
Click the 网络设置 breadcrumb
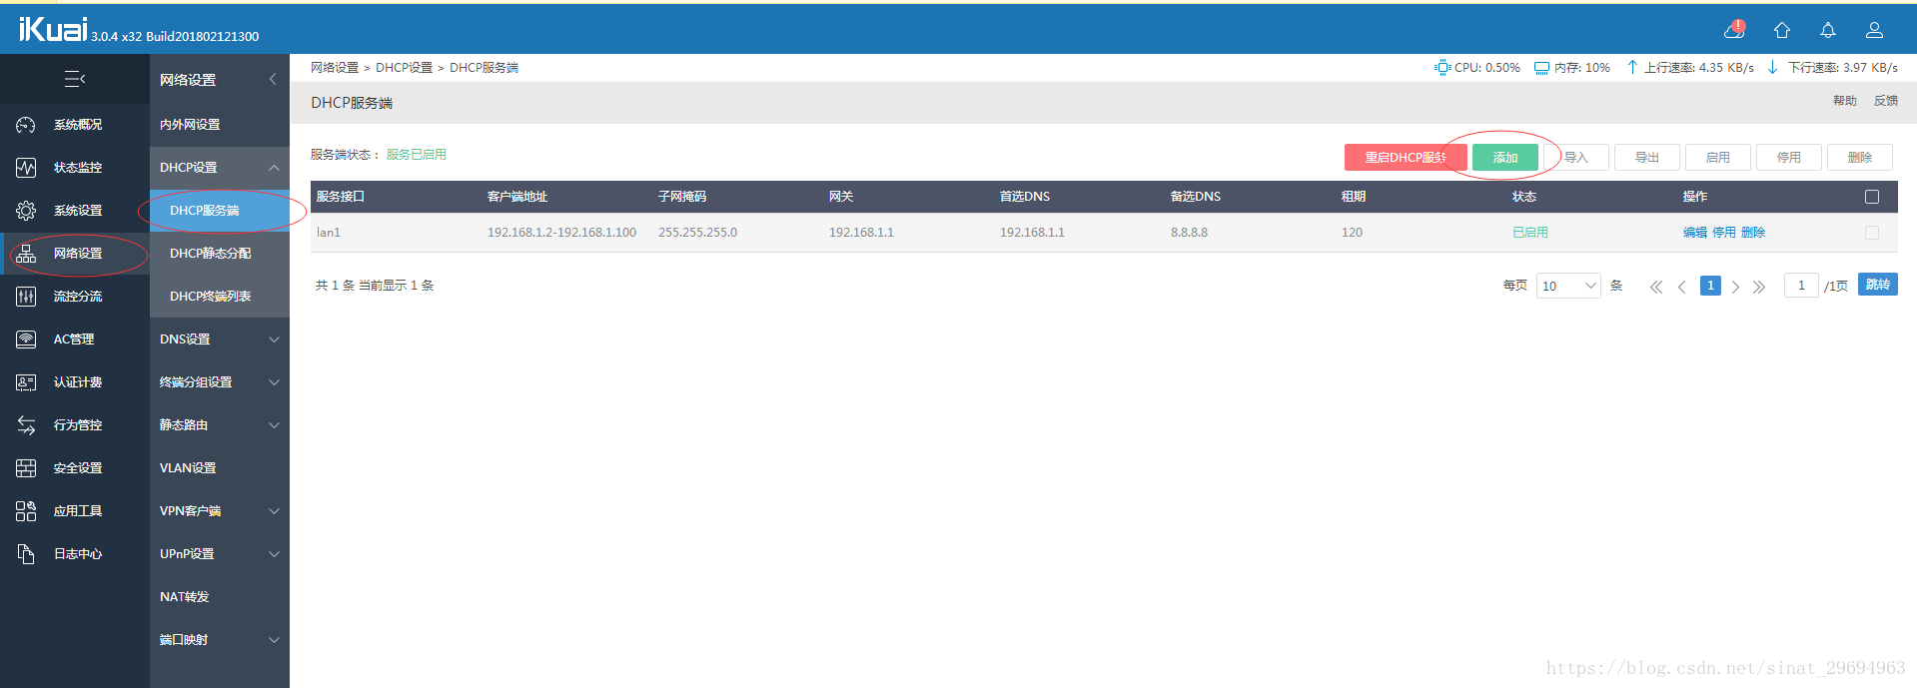pos(335,68)
